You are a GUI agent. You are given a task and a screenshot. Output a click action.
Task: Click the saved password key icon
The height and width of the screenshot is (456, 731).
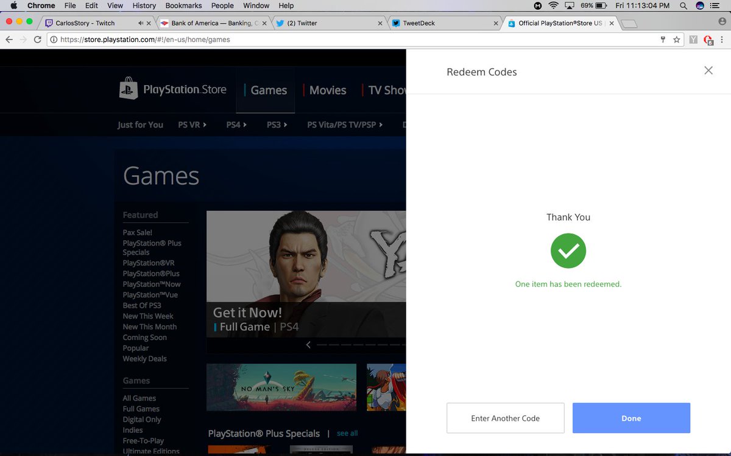(x=663, y=40)
